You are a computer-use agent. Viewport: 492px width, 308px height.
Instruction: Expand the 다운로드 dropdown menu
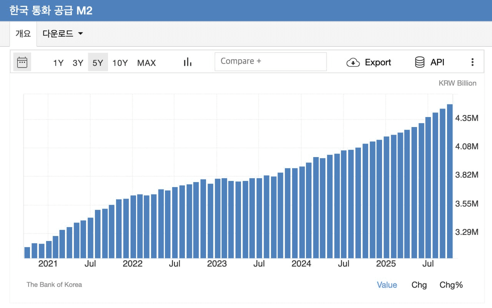coord(58,33)
